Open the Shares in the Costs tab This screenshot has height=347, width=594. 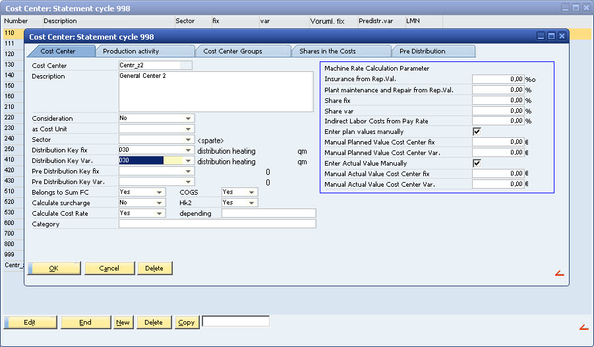coord(340,51)
